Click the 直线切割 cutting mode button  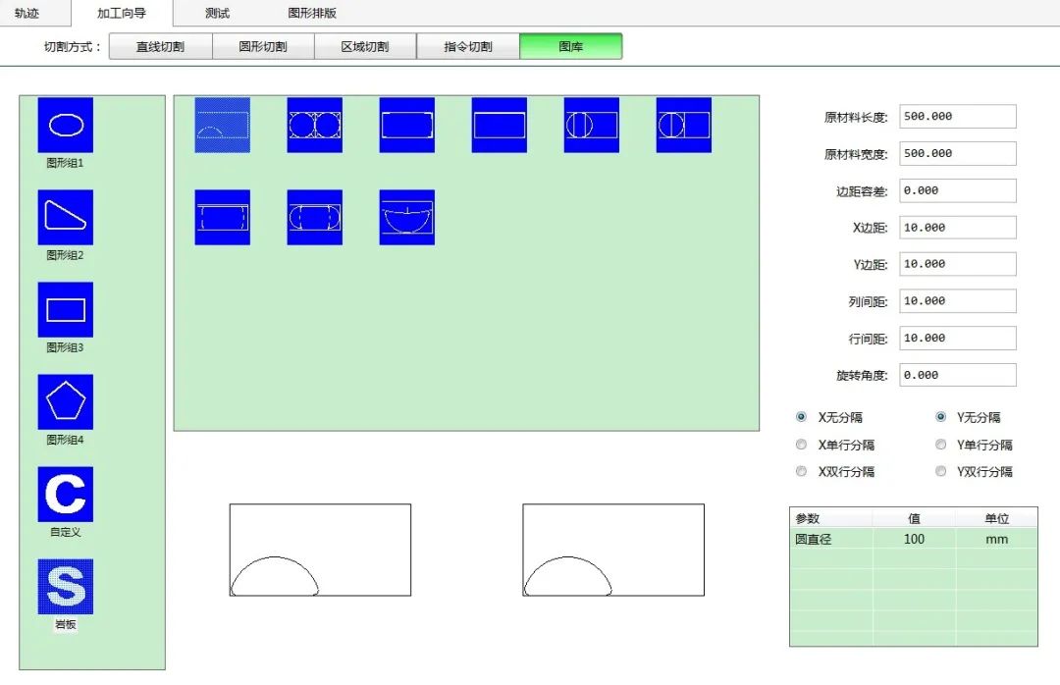pyautogui.click(x=159, y=46)
